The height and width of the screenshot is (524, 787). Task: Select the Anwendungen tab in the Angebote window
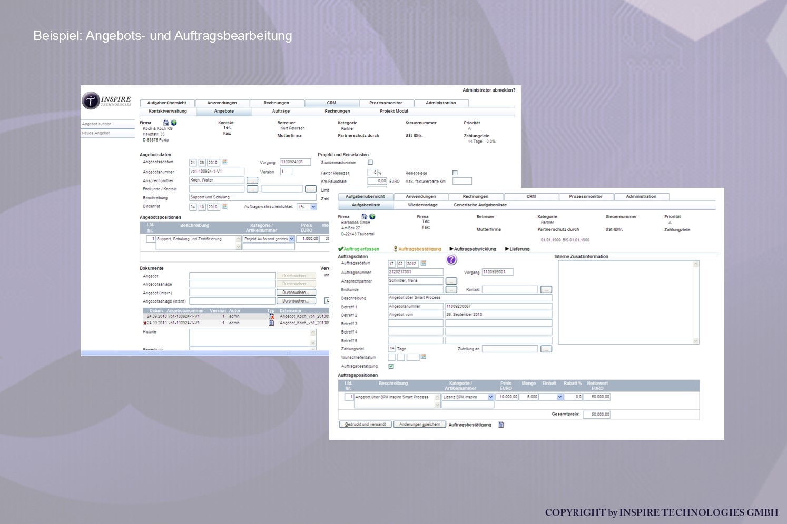(x=222, y=103)
